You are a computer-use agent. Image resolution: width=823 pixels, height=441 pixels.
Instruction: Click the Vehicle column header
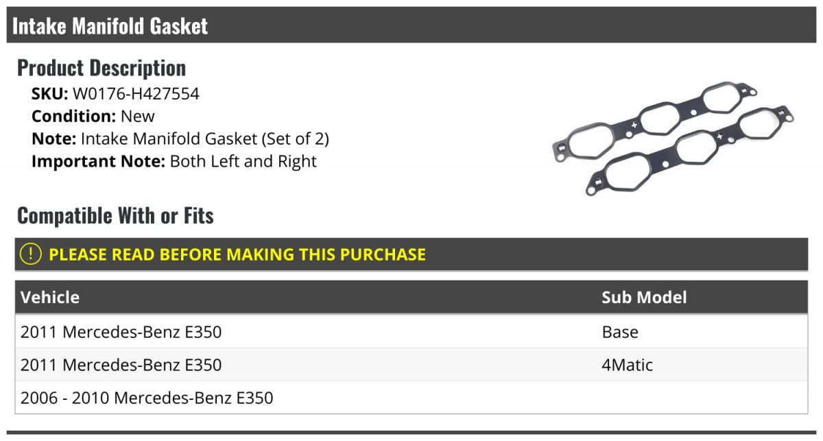click(50, 298)
